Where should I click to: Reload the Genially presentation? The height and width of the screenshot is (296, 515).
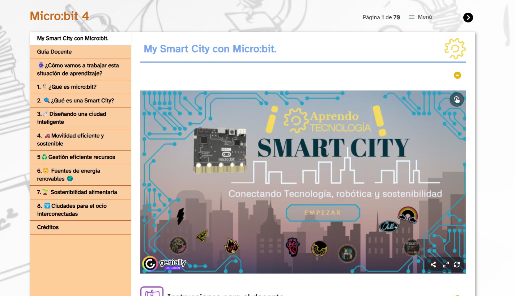coord(457,265)
